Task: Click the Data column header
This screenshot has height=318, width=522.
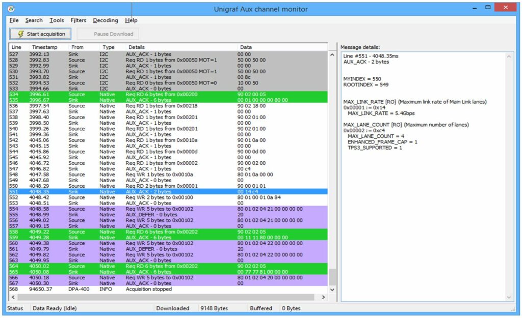Action: click(x=246, y=47)
